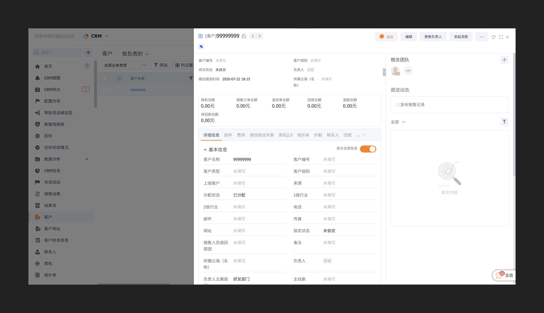Screen dimensions: 544x313
Task: Toggle the 显示全部信息 switch off
Action: tap(368, 149)
